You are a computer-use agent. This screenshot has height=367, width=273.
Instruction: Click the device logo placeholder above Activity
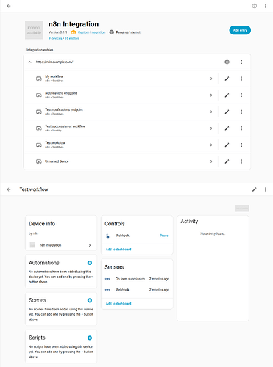point(242,208)
